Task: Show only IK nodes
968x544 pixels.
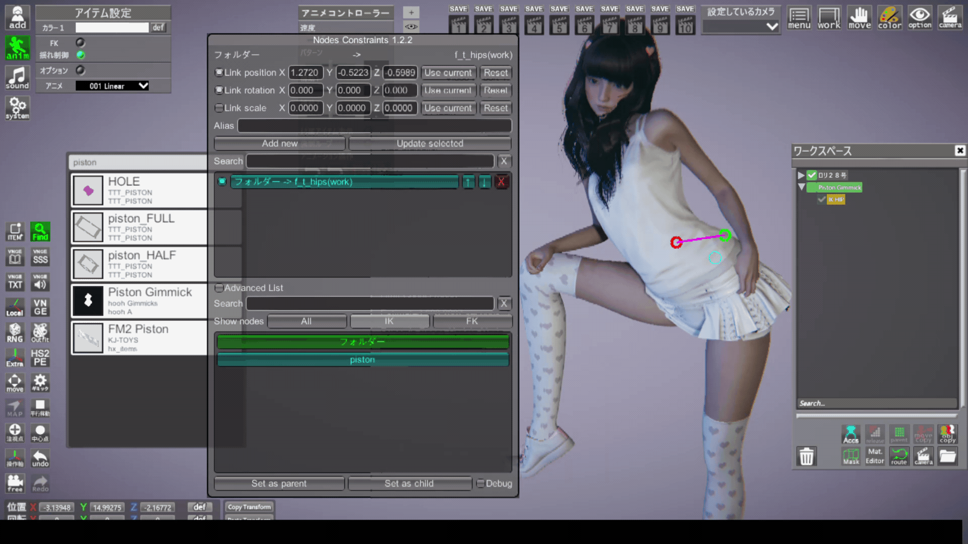Action: (389, 321)
